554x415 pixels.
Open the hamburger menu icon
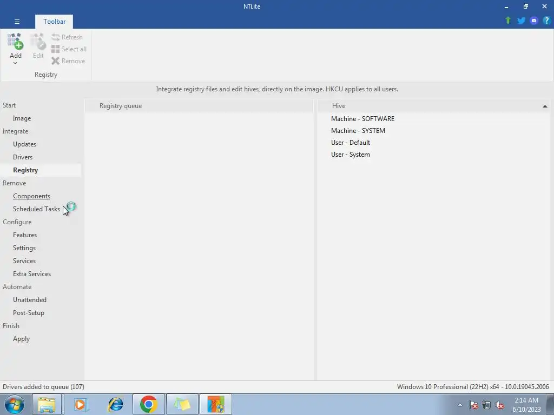pos(17,22)
